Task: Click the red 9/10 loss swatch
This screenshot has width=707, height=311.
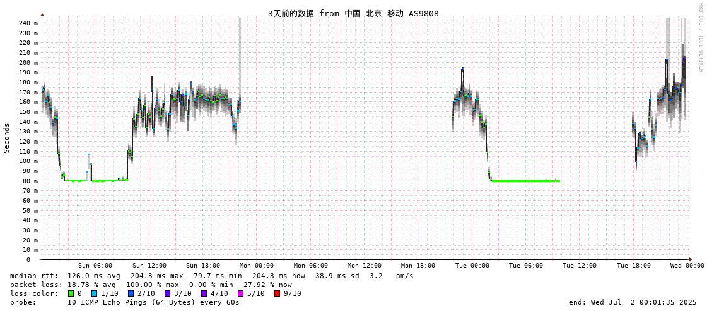Action: (x=277, y=293)
